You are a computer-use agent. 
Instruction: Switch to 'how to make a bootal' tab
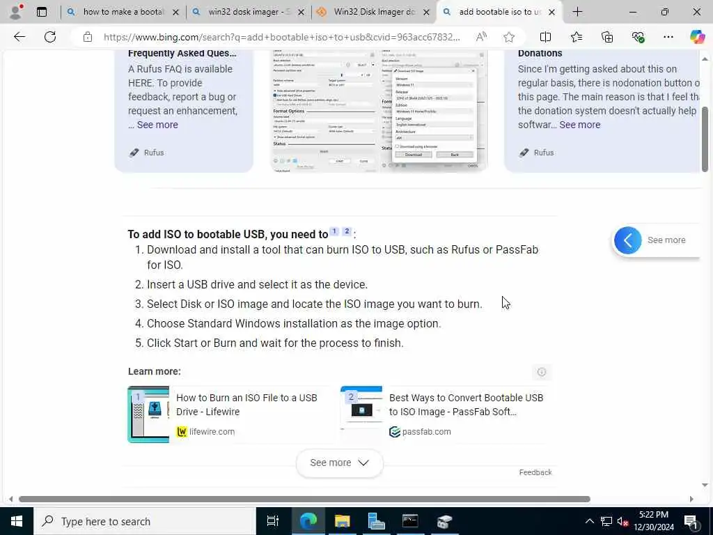pyautogui.click(x=123, y=12)
